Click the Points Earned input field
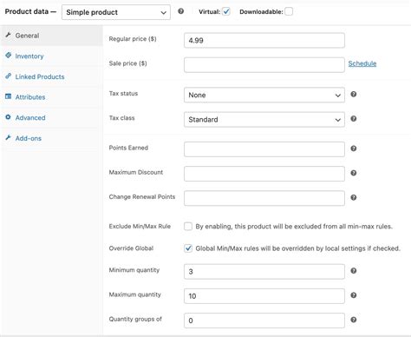This screenshot has width=411, height=337. coord(264,149)
